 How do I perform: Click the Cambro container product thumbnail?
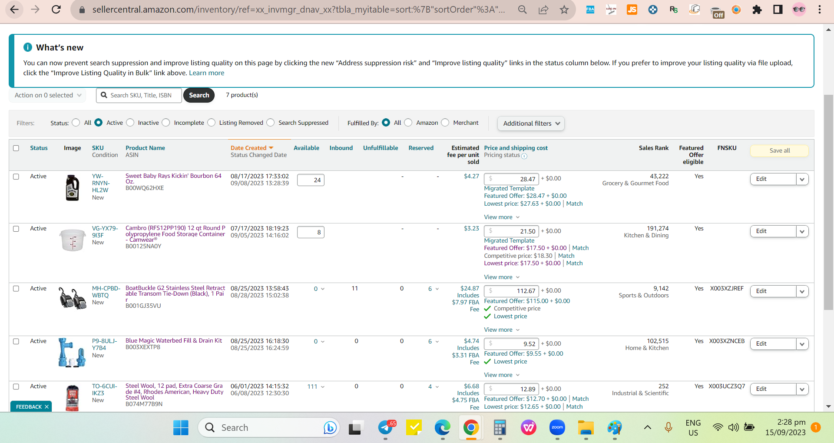[x=73, y=240]
